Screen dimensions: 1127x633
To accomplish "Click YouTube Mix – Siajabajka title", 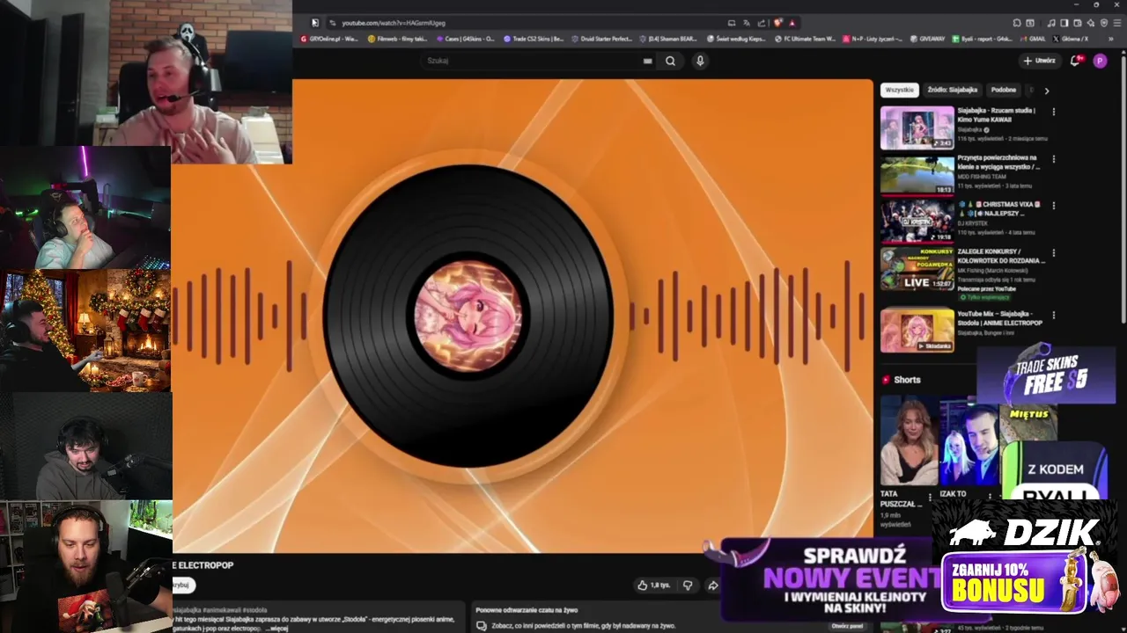I will coord(1000,318).
